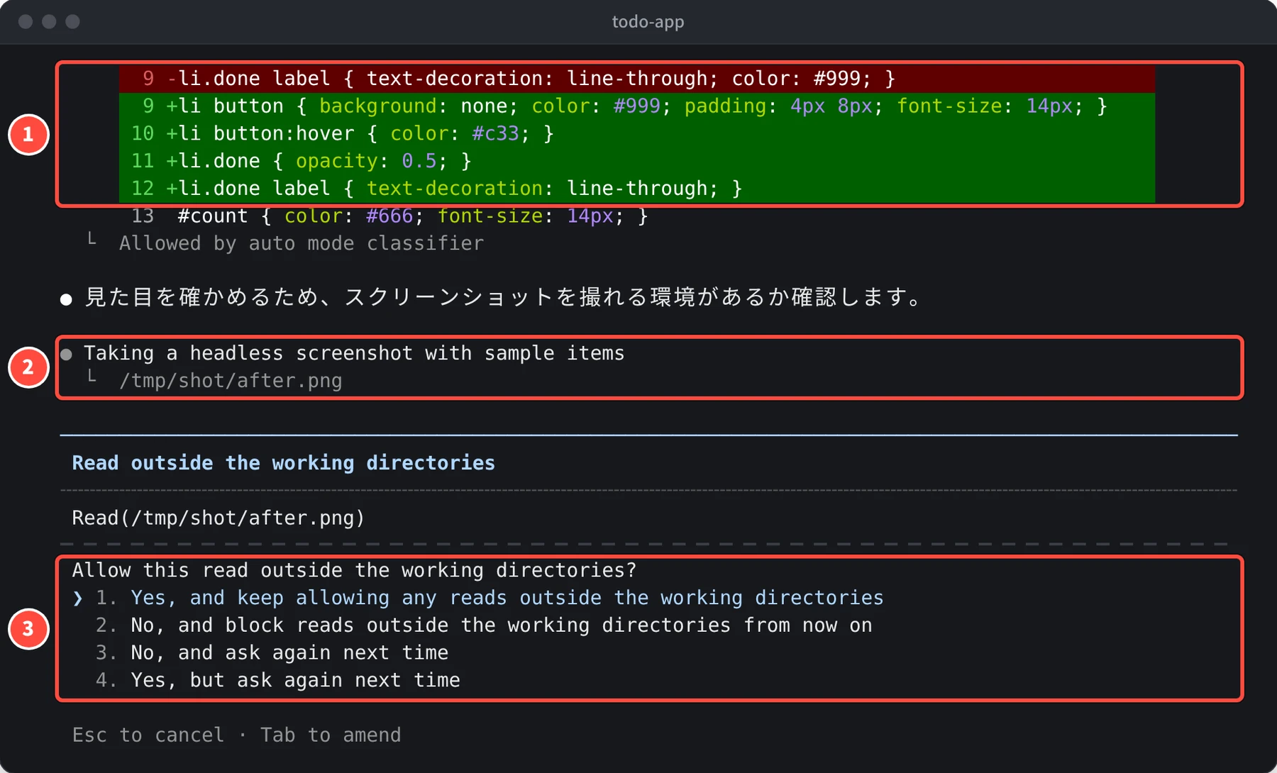Choose option 2 No, block reads from now on

484,625
